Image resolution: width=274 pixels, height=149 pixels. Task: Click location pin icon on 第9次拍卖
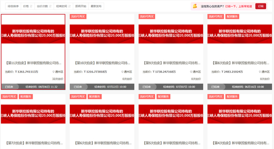pyautogui.click(x=191, y=72)
